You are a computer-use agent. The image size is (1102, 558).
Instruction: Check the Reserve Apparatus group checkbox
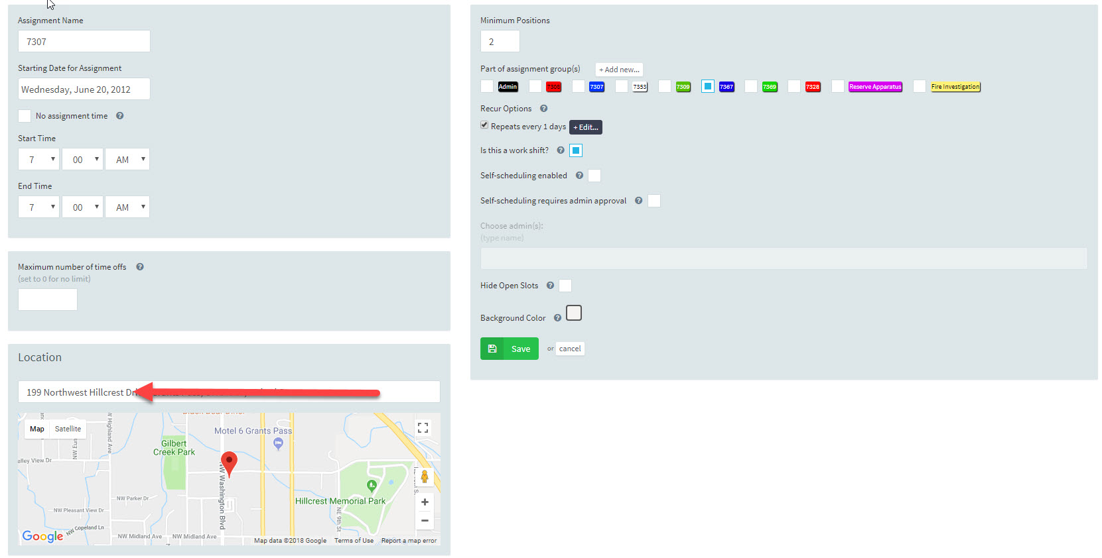click(x=838, y=86)
